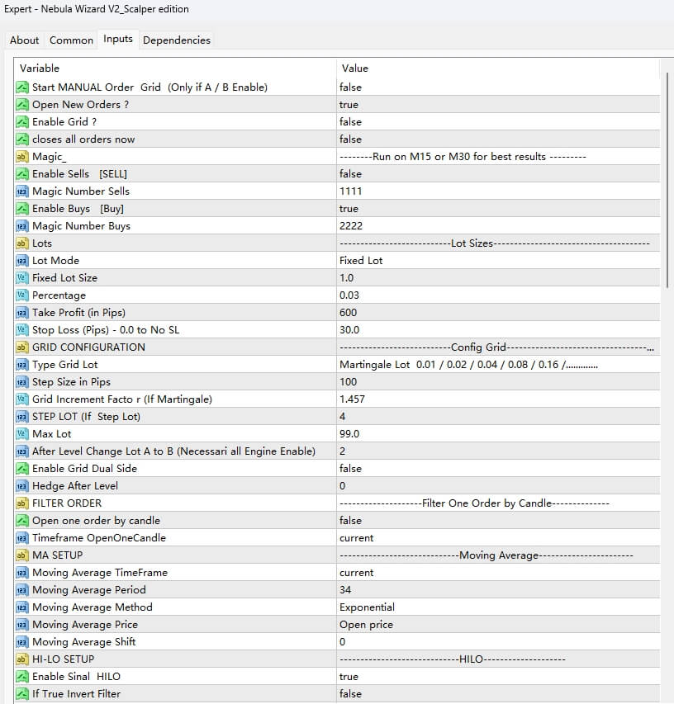
Task: Click the icon beside Moving Average Period
Action: [22, 590]
